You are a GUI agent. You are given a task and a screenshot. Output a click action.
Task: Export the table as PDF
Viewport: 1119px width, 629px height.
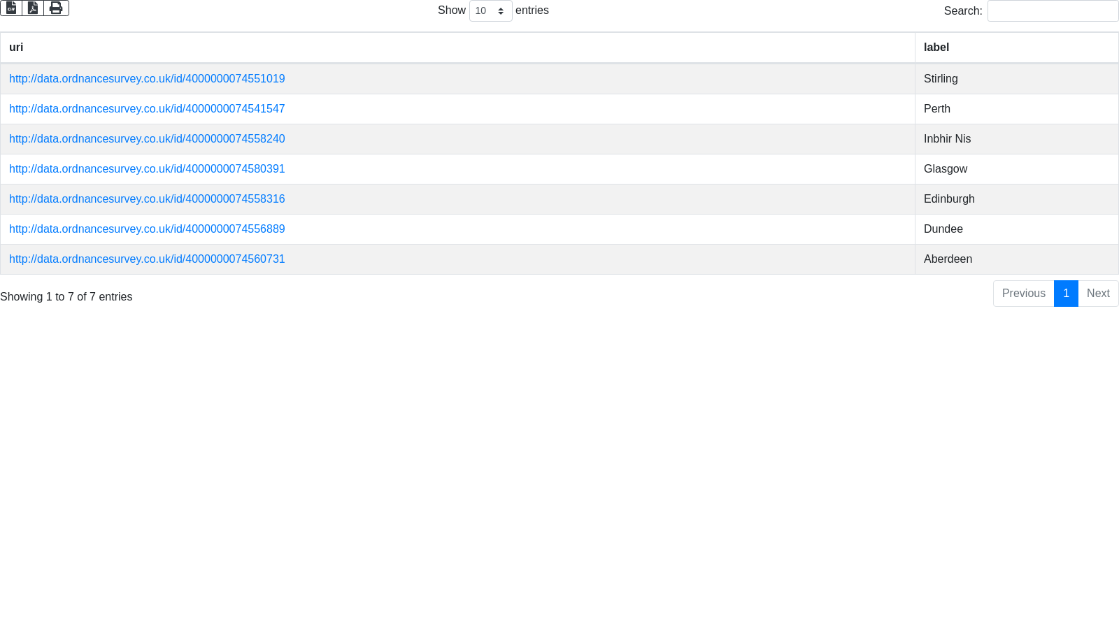click(x=33, y=8)
